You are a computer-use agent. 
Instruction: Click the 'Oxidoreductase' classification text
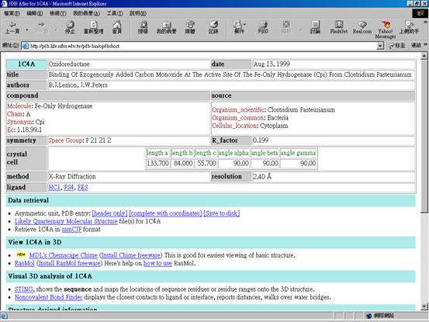click(69, 64)
